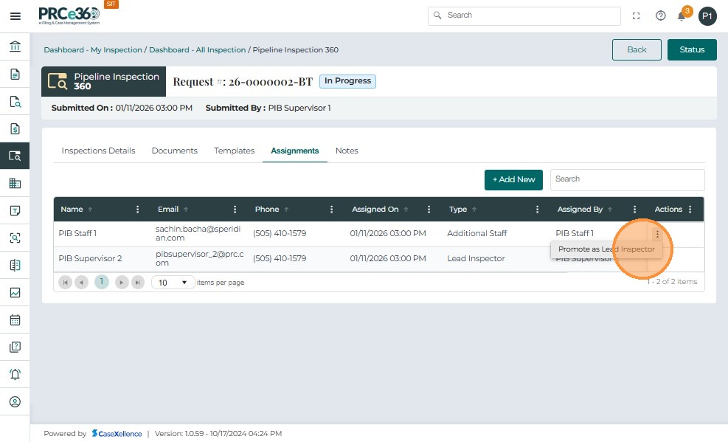Open actions kebab for PIB Staff 1 row

point(657,235)
